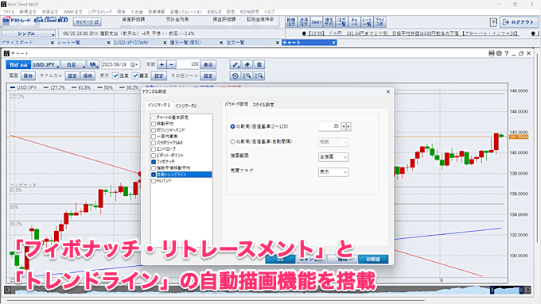Screen dimensions: 541x304
Task: Switch to the インジケータ2 tab
Action: [185, 106]
